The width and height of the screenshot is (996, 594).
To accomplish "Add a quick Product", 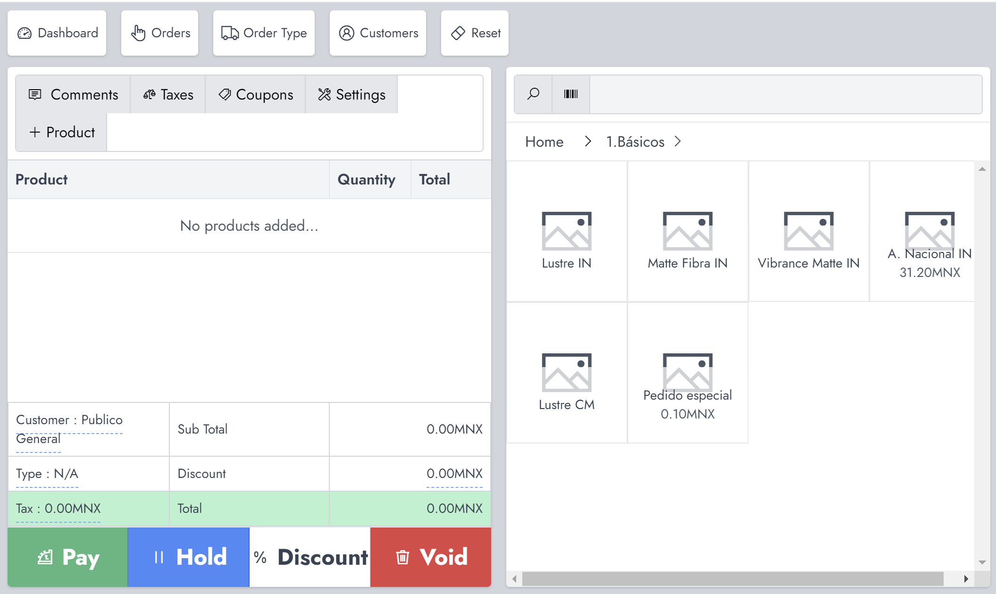I will (x=62, y=133).
